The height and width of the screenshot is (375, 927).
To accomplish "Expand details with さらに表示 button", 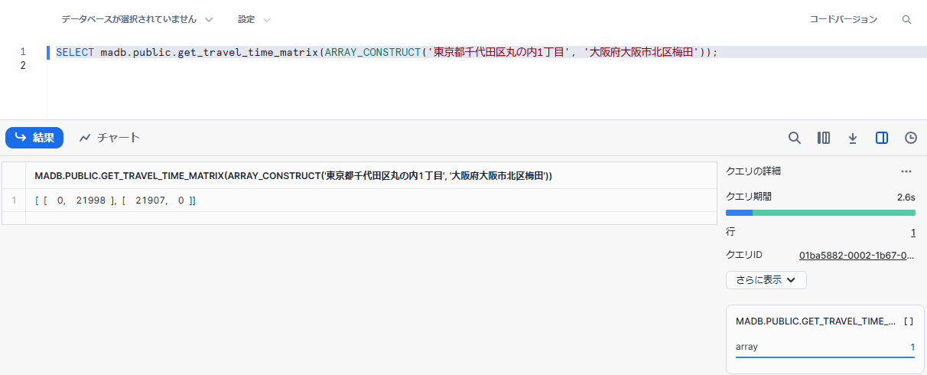I will tap(766, 280).
